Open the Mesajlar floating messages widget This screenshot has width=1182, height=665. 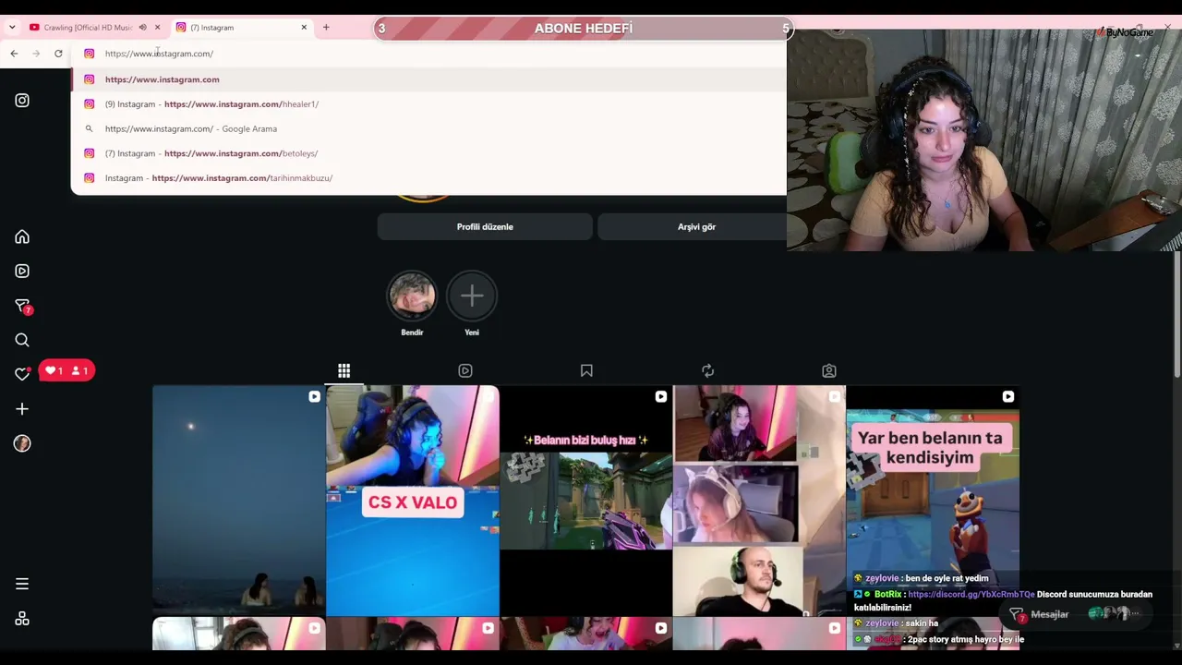pyautogui.click(x=1077, y=614)
